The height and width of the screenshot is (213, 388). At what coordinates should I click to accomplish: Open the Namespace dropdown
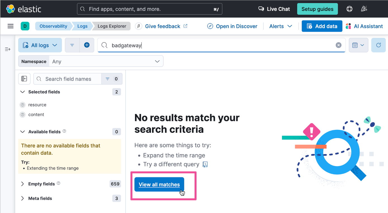coord(106,61)
